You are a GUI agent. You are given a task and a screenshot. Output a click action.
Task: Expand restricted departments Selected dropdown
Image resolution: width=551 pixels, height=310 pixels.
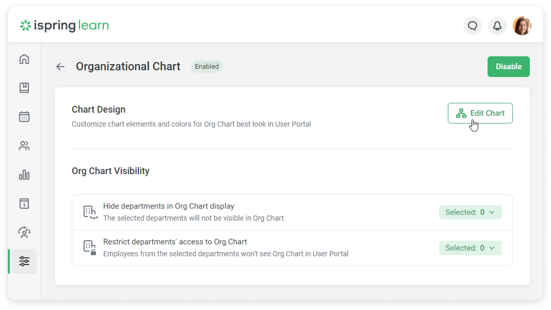pyautogui.click(x=470, y=248)
